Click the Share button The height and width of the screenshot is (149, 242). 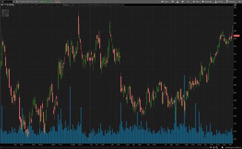[x=165, y=2]
